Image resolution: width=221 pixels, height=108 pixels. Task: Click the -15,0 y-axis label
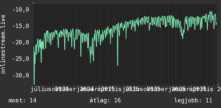click(x=21, y=26)
